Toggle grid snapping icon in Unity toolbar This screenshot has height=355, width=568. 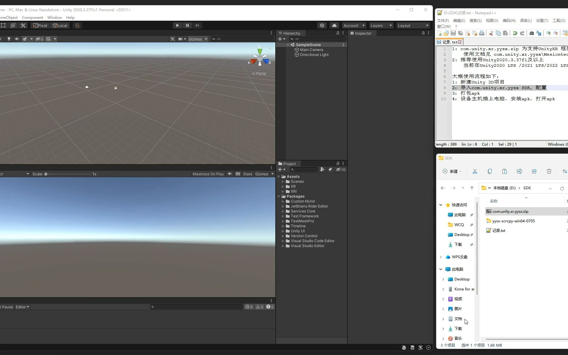point(77,25)
